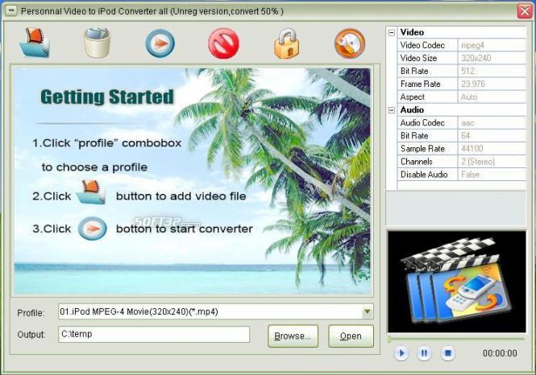The image size is (536, 375).
Task: Click the preview thumbnail with clapperboard
Action: pyautogui.click(x=457, y=282)
